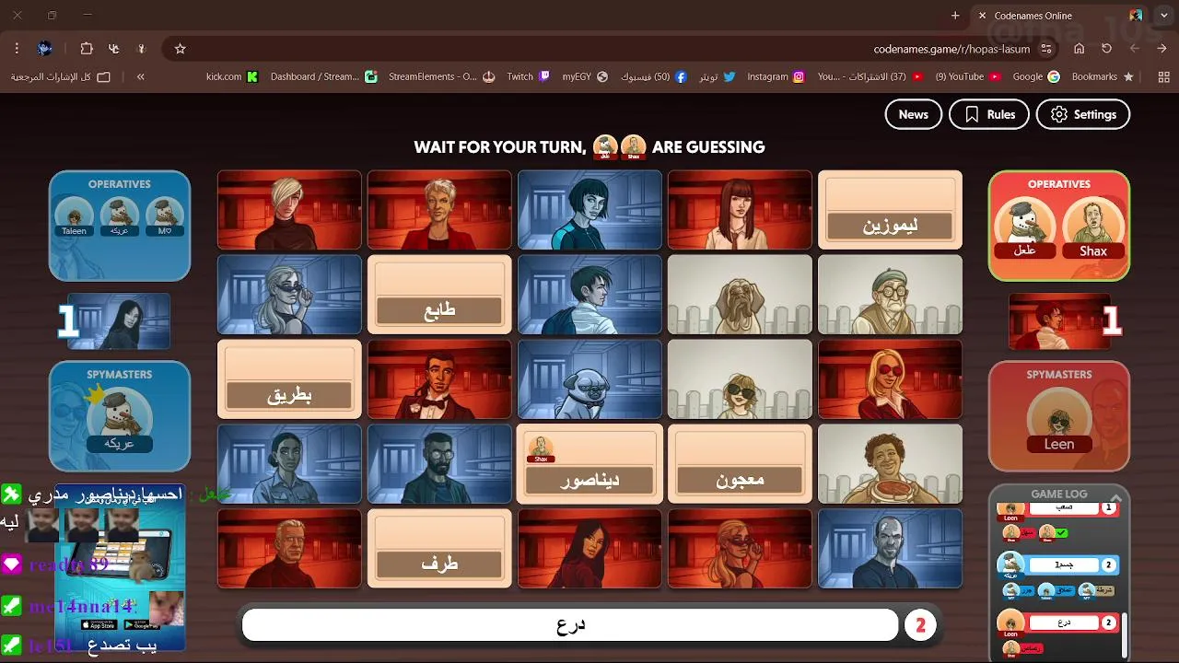Open the myEGY bookmark
This screenshot has width=1179, height=663.
pos(586,76)
